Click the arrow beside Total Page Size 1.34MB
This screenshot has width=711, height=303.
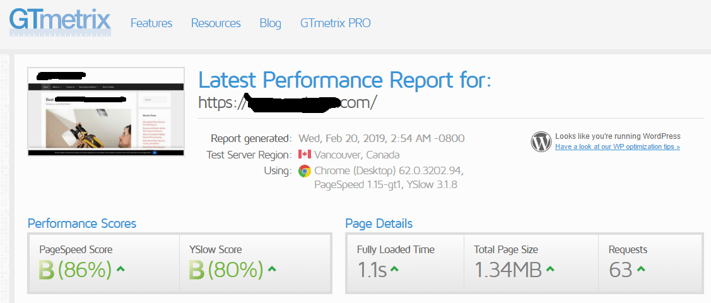550,269
